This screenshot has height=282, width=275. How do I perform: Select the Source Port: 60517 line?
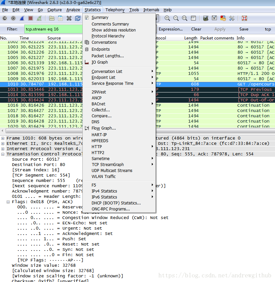36,159
